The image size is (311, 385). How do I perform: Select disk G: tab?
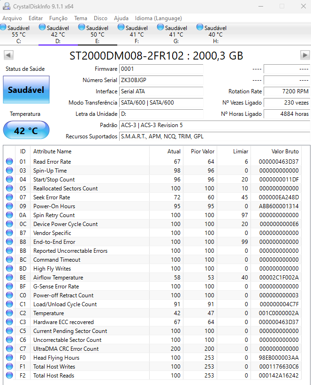click(176, 34)
